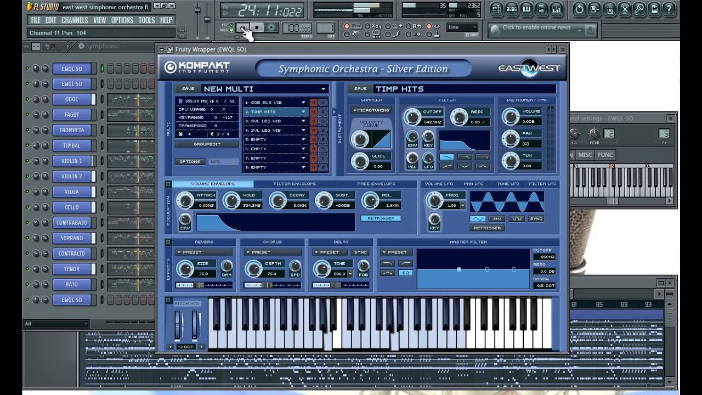Click octave up arrow beside +3 OCT.
This screenshot has height=395, width=702.
tap(201, 347)
